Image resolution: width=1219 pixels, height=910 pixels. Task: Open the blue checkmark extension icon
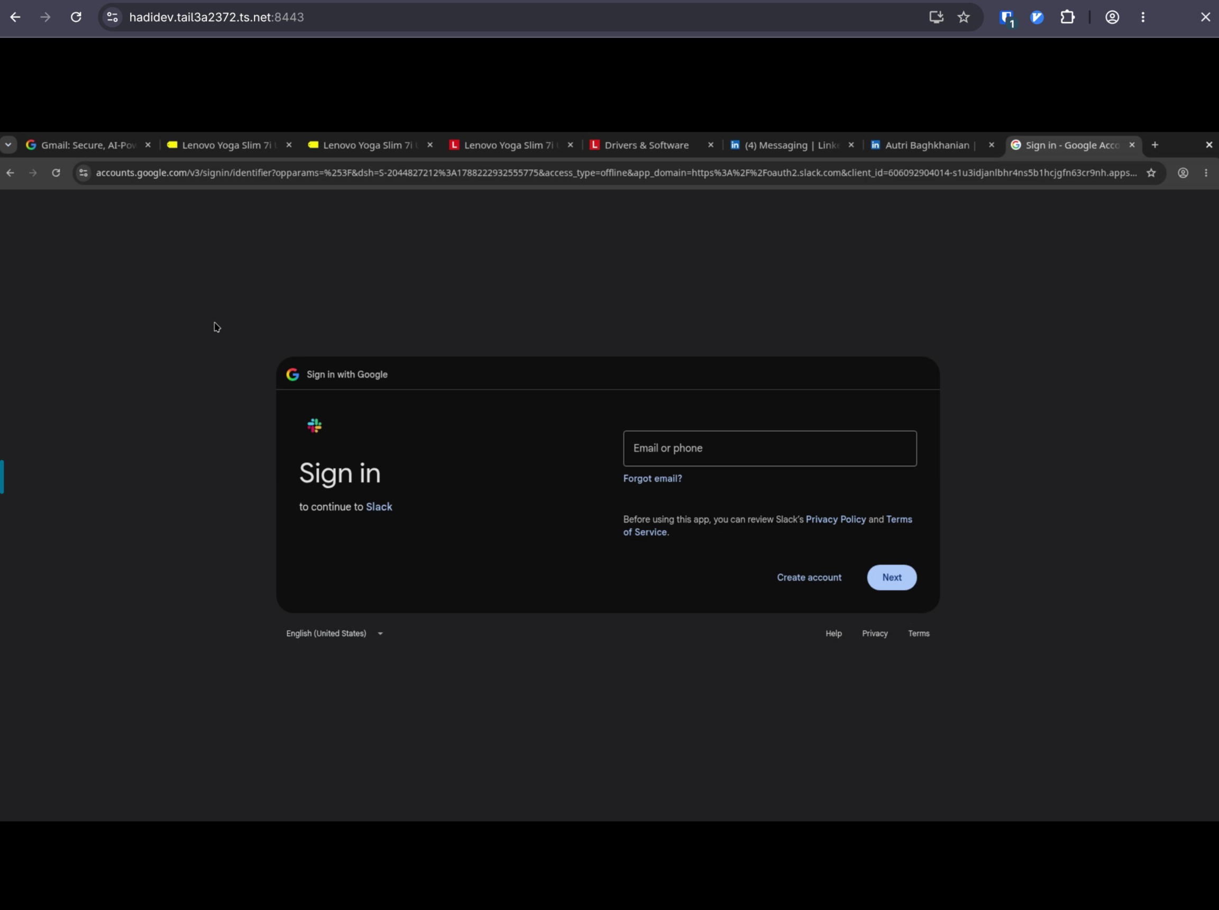click(x=1037, y=17)
